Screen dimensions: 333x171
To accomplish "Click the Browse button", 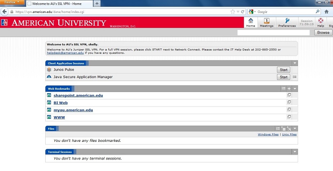I will [323, 32].
